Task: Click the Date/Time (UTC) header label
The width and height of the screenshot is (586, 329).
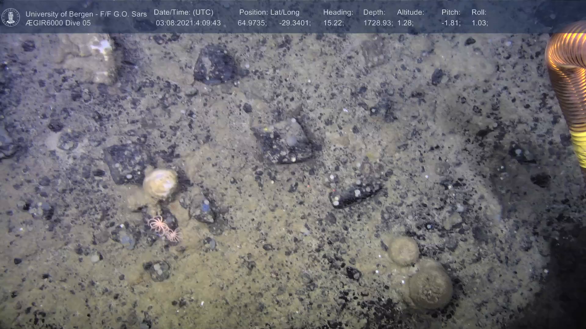Action: pos(183,12)
